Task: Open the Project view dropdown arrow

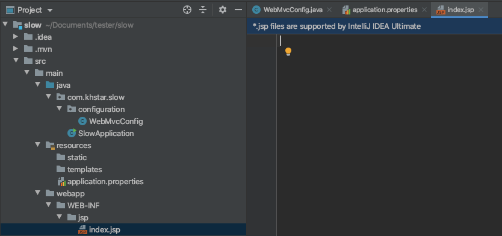Action: (x=49, y=11)
